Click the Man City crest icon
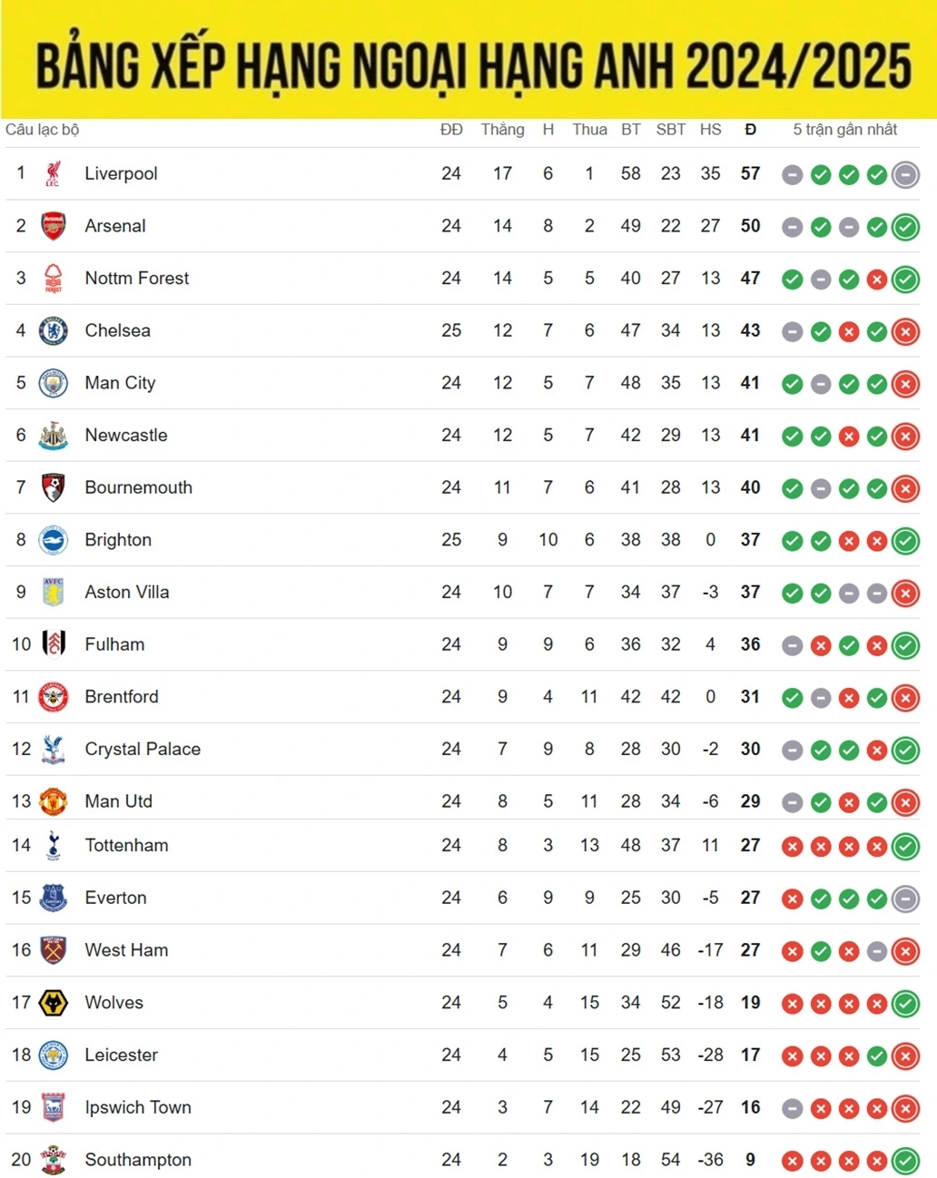Viewport: 937px width, 1178px height. point(54,383)
